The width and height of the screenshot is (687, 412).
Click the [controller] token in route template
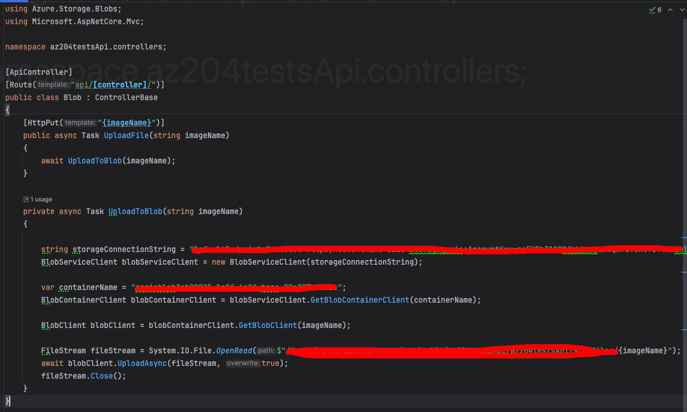pos(119,85)
